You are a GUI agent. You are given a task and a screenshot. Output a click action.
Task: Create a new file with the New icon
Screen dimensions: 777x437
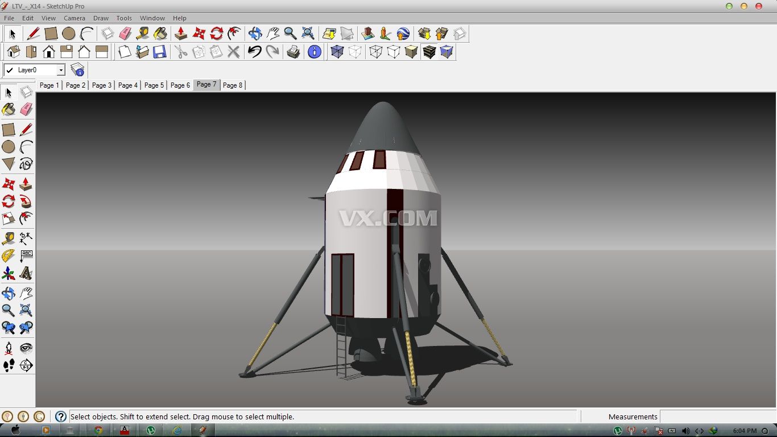point(125,52)
